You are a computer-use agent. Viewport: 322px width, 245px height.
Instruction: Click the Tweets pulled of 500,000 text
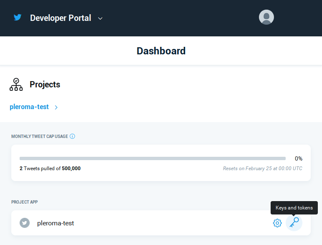[50, 168]
